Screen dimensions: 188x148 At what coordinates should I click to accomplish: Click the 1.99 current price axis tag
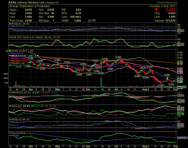tap(180, 82)
